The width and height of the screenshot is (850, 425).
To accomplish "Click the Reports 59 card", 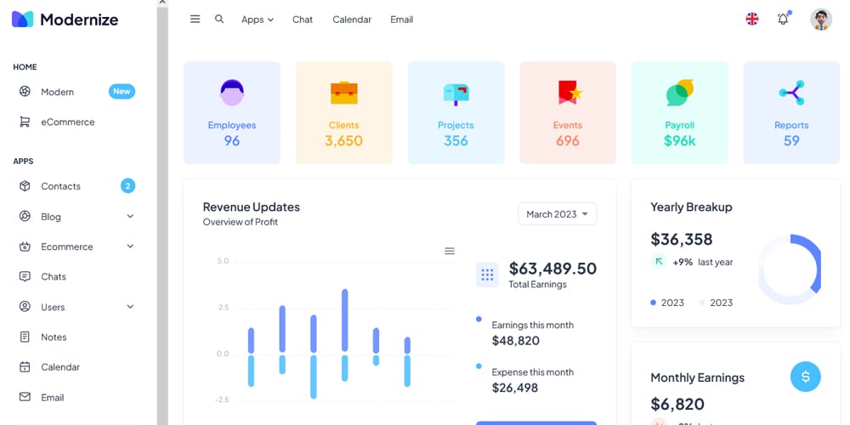I will pos(791,113).
